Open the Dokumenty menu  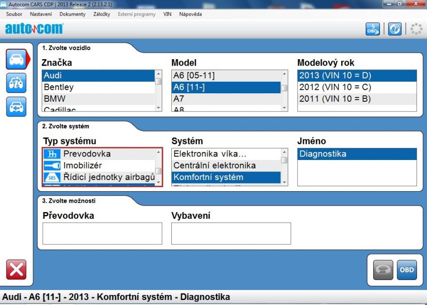pos(72,14)
